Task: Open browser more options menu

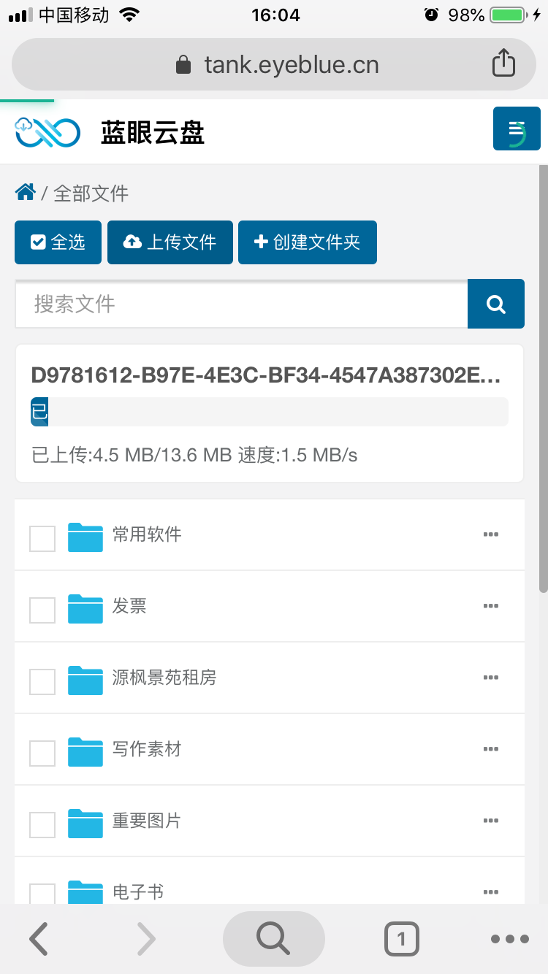Action: click(x=509, y=939)
